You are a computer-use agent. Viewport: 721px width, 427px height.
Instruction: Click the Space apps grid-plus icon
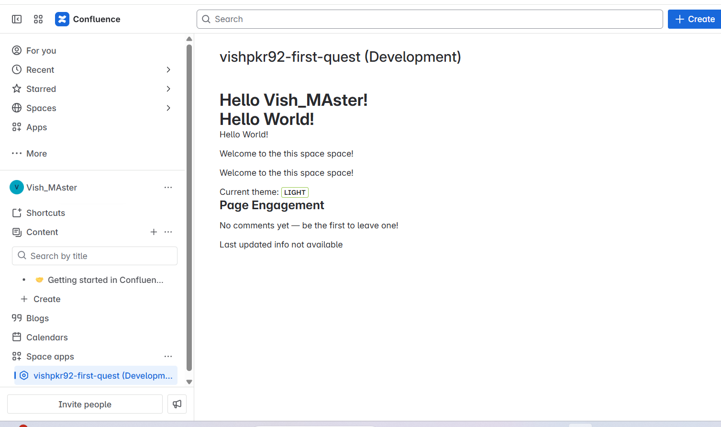click(17, 356)
